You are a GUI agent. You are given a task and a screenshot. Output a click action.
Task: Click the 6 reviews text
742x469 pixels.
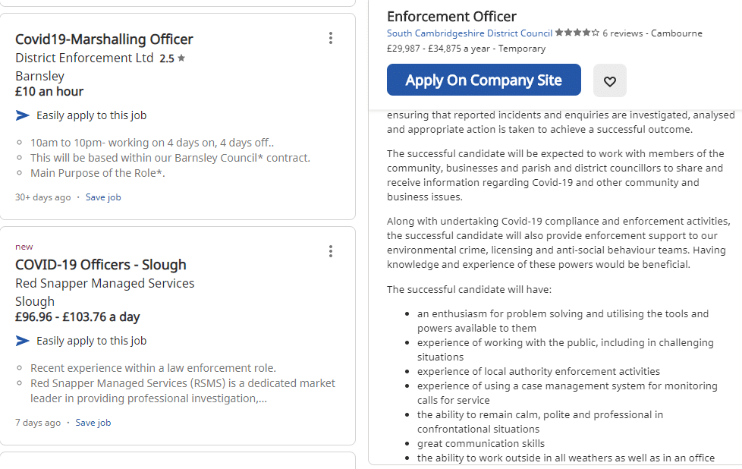point(622,33)
